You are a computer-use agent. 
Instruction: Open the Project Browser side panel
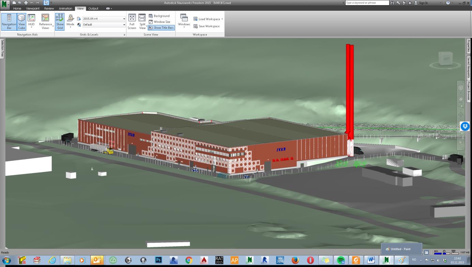click(469, 91)
